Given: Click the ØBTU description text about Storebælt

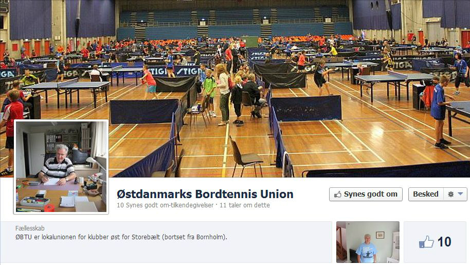Looking at the screenshot, I should 121,237.
